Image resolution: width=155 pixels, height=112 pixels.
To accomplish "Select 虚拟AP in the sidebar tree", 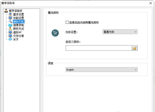I will pyautogui.click(x=17, y=33).
